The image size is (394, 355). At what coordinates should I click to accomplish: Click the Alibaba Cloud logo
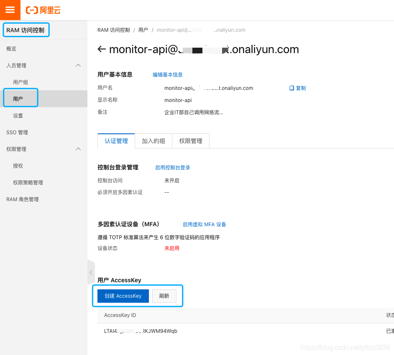(x=43, y=10)
